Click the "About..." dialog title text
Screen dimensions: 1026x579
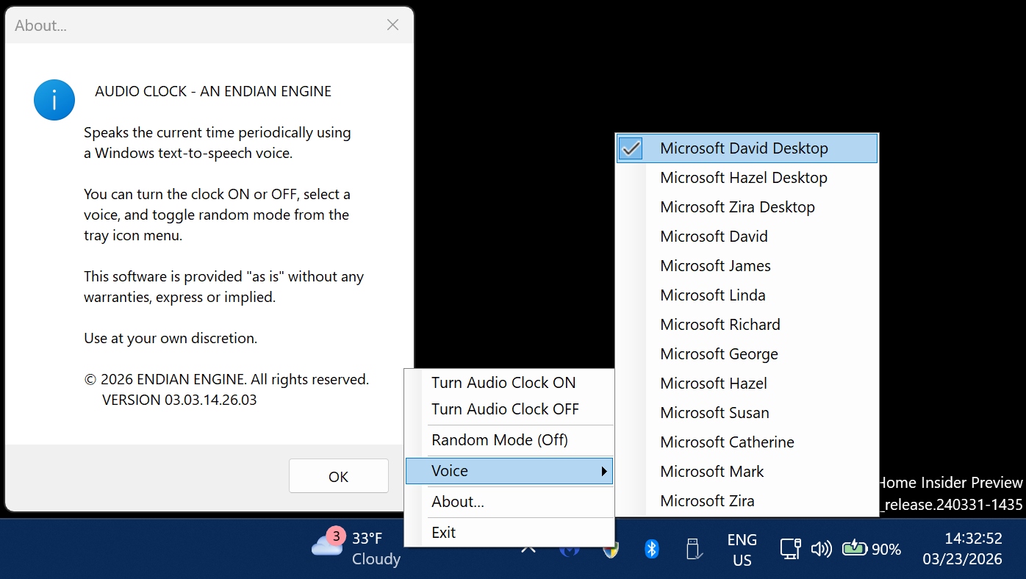pos(40,26)
